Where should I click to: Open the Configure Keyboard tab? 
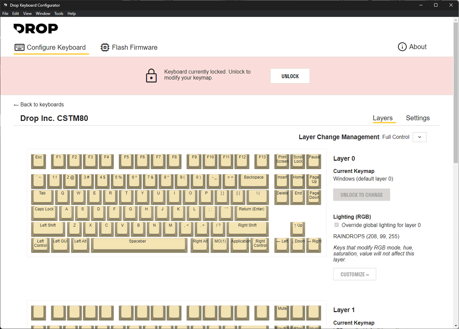coord(51,47)
